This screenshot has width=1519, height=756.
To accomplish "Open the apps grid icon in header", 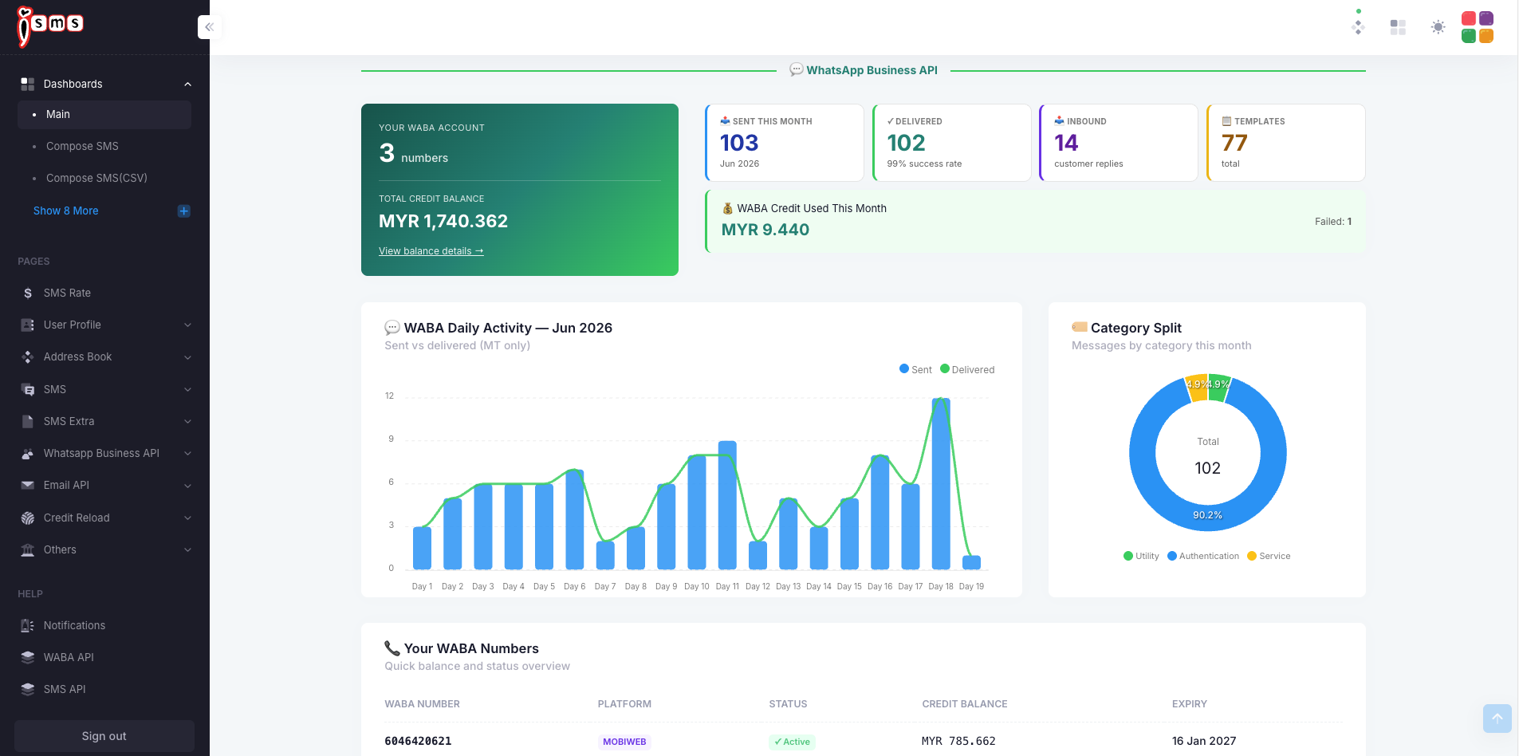I will (x=1398, y=27).
